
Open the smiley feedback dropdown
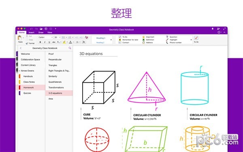coord(220,32)
